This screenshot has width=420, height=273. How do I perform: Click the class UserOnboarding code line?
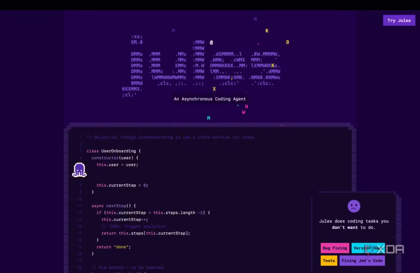tap(114, 151)
